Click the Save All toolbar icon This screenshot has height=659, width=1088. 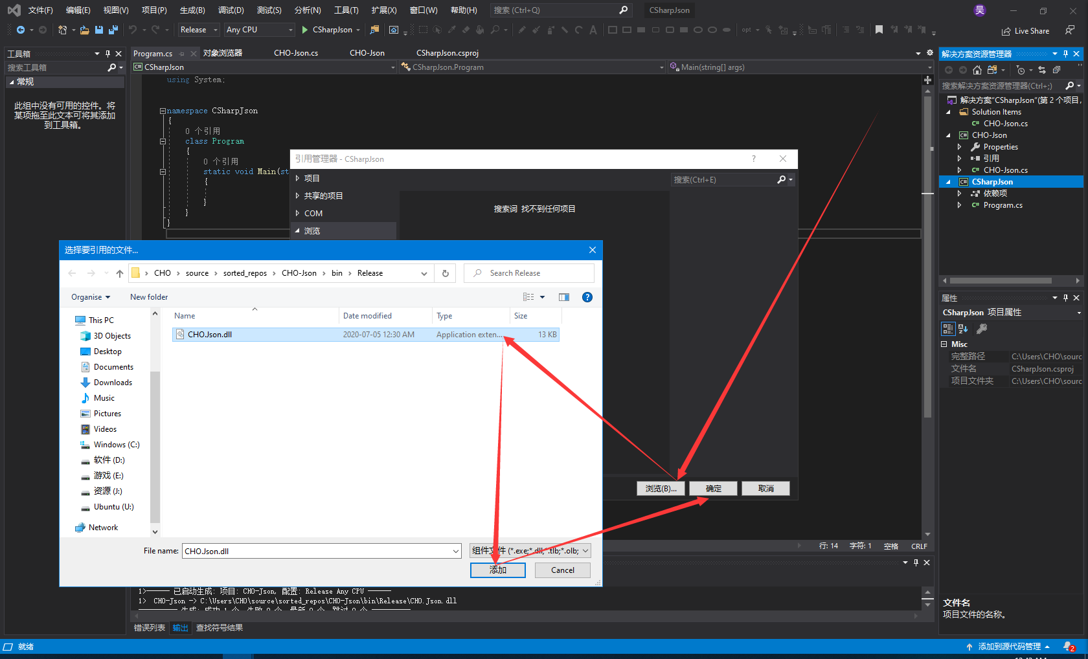(x=113, y=30)
